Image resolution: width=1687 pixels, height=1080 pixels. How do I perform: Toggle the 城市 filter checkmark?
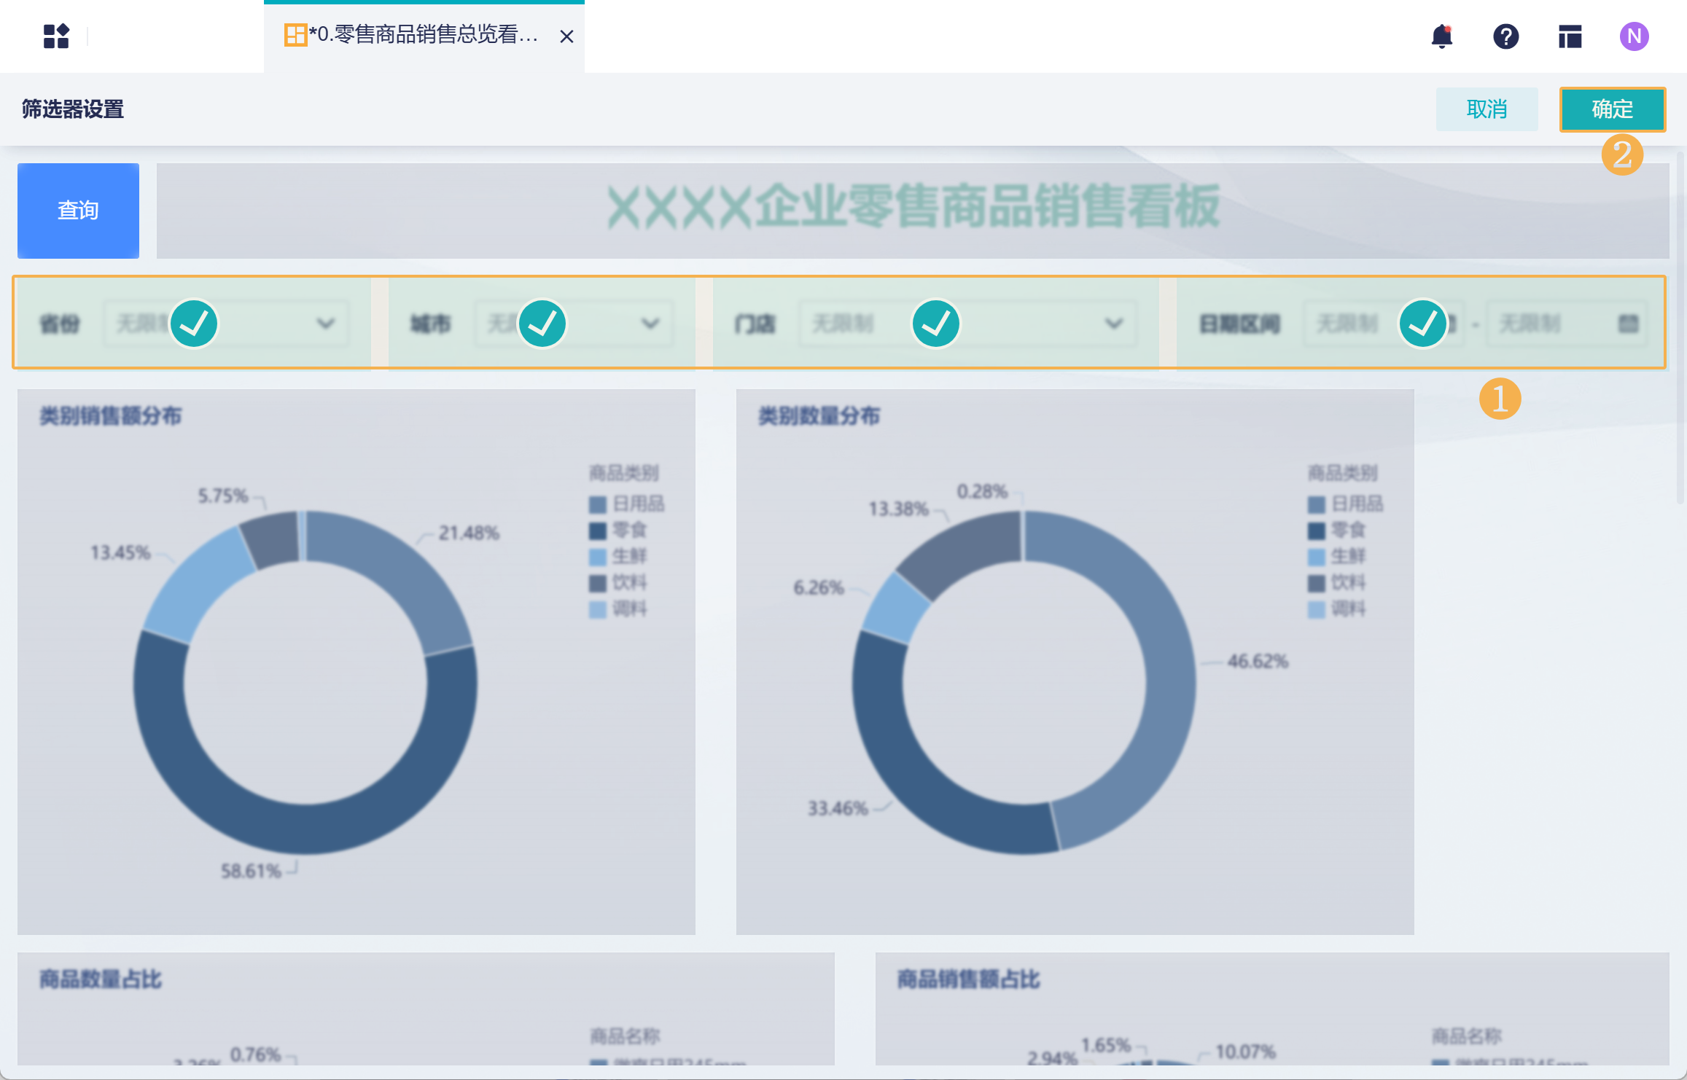click(542, 324)
